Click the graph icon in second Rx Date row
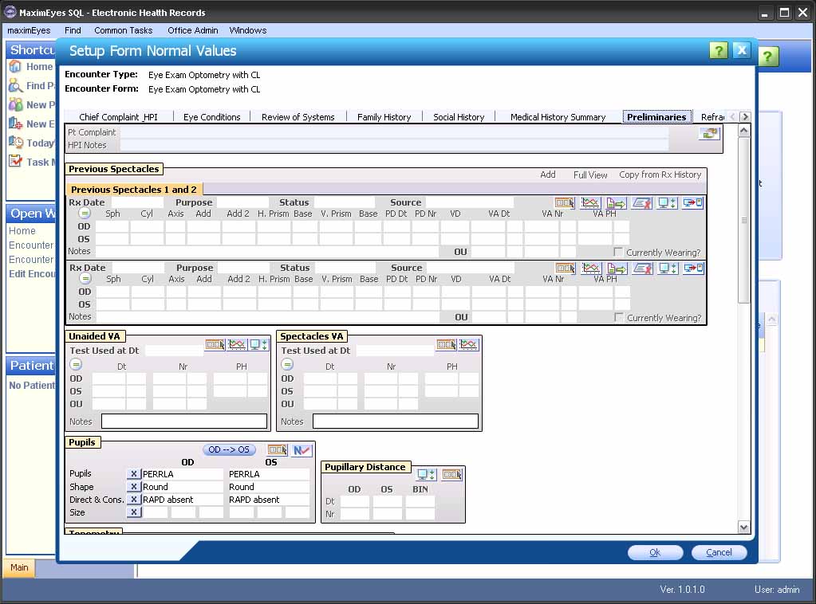This screenshot has width=816, height=604. (591, 269)
